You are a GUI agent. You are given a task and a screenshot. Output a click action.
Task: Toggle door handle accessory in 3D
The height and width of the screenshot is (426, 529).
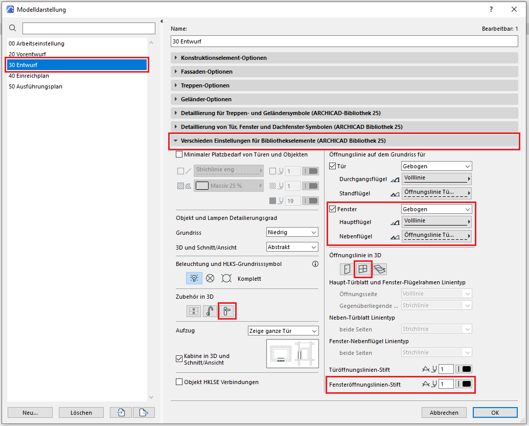[x=227, y=311]
